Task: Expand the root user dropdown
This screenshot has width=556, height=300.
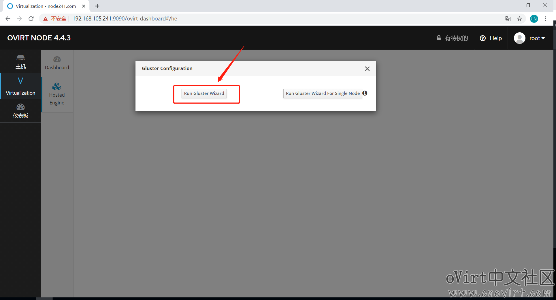Action: pyautogui.click(x=537, y=38)
